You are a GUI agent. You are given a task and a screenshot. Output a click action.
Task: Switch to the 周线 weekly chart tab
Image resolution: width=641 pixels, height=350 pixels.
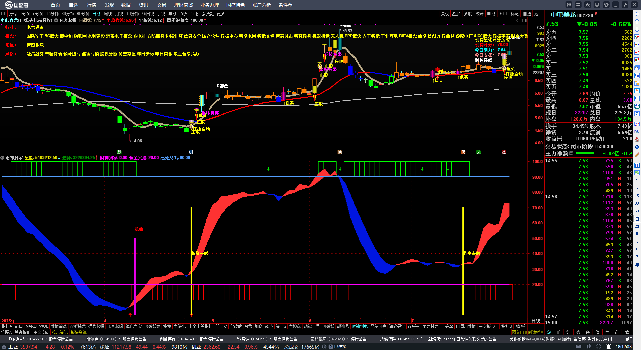(108, 14)
